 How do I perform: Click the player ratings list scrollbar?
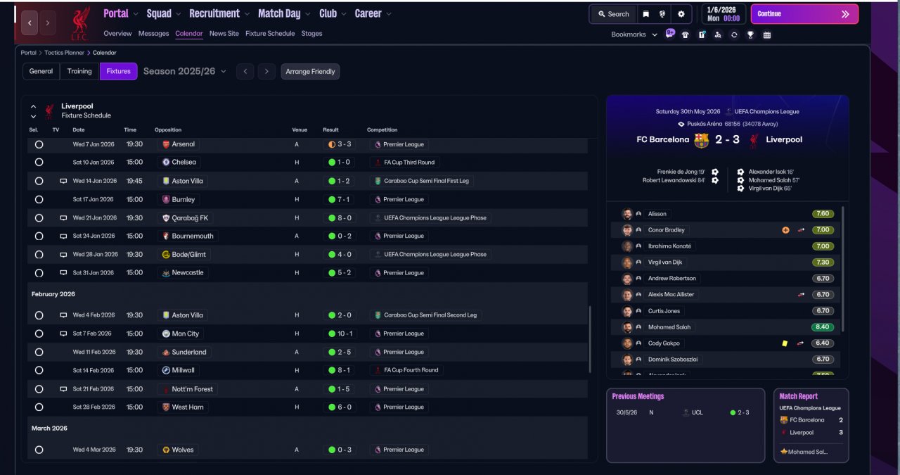pos(843,268)
